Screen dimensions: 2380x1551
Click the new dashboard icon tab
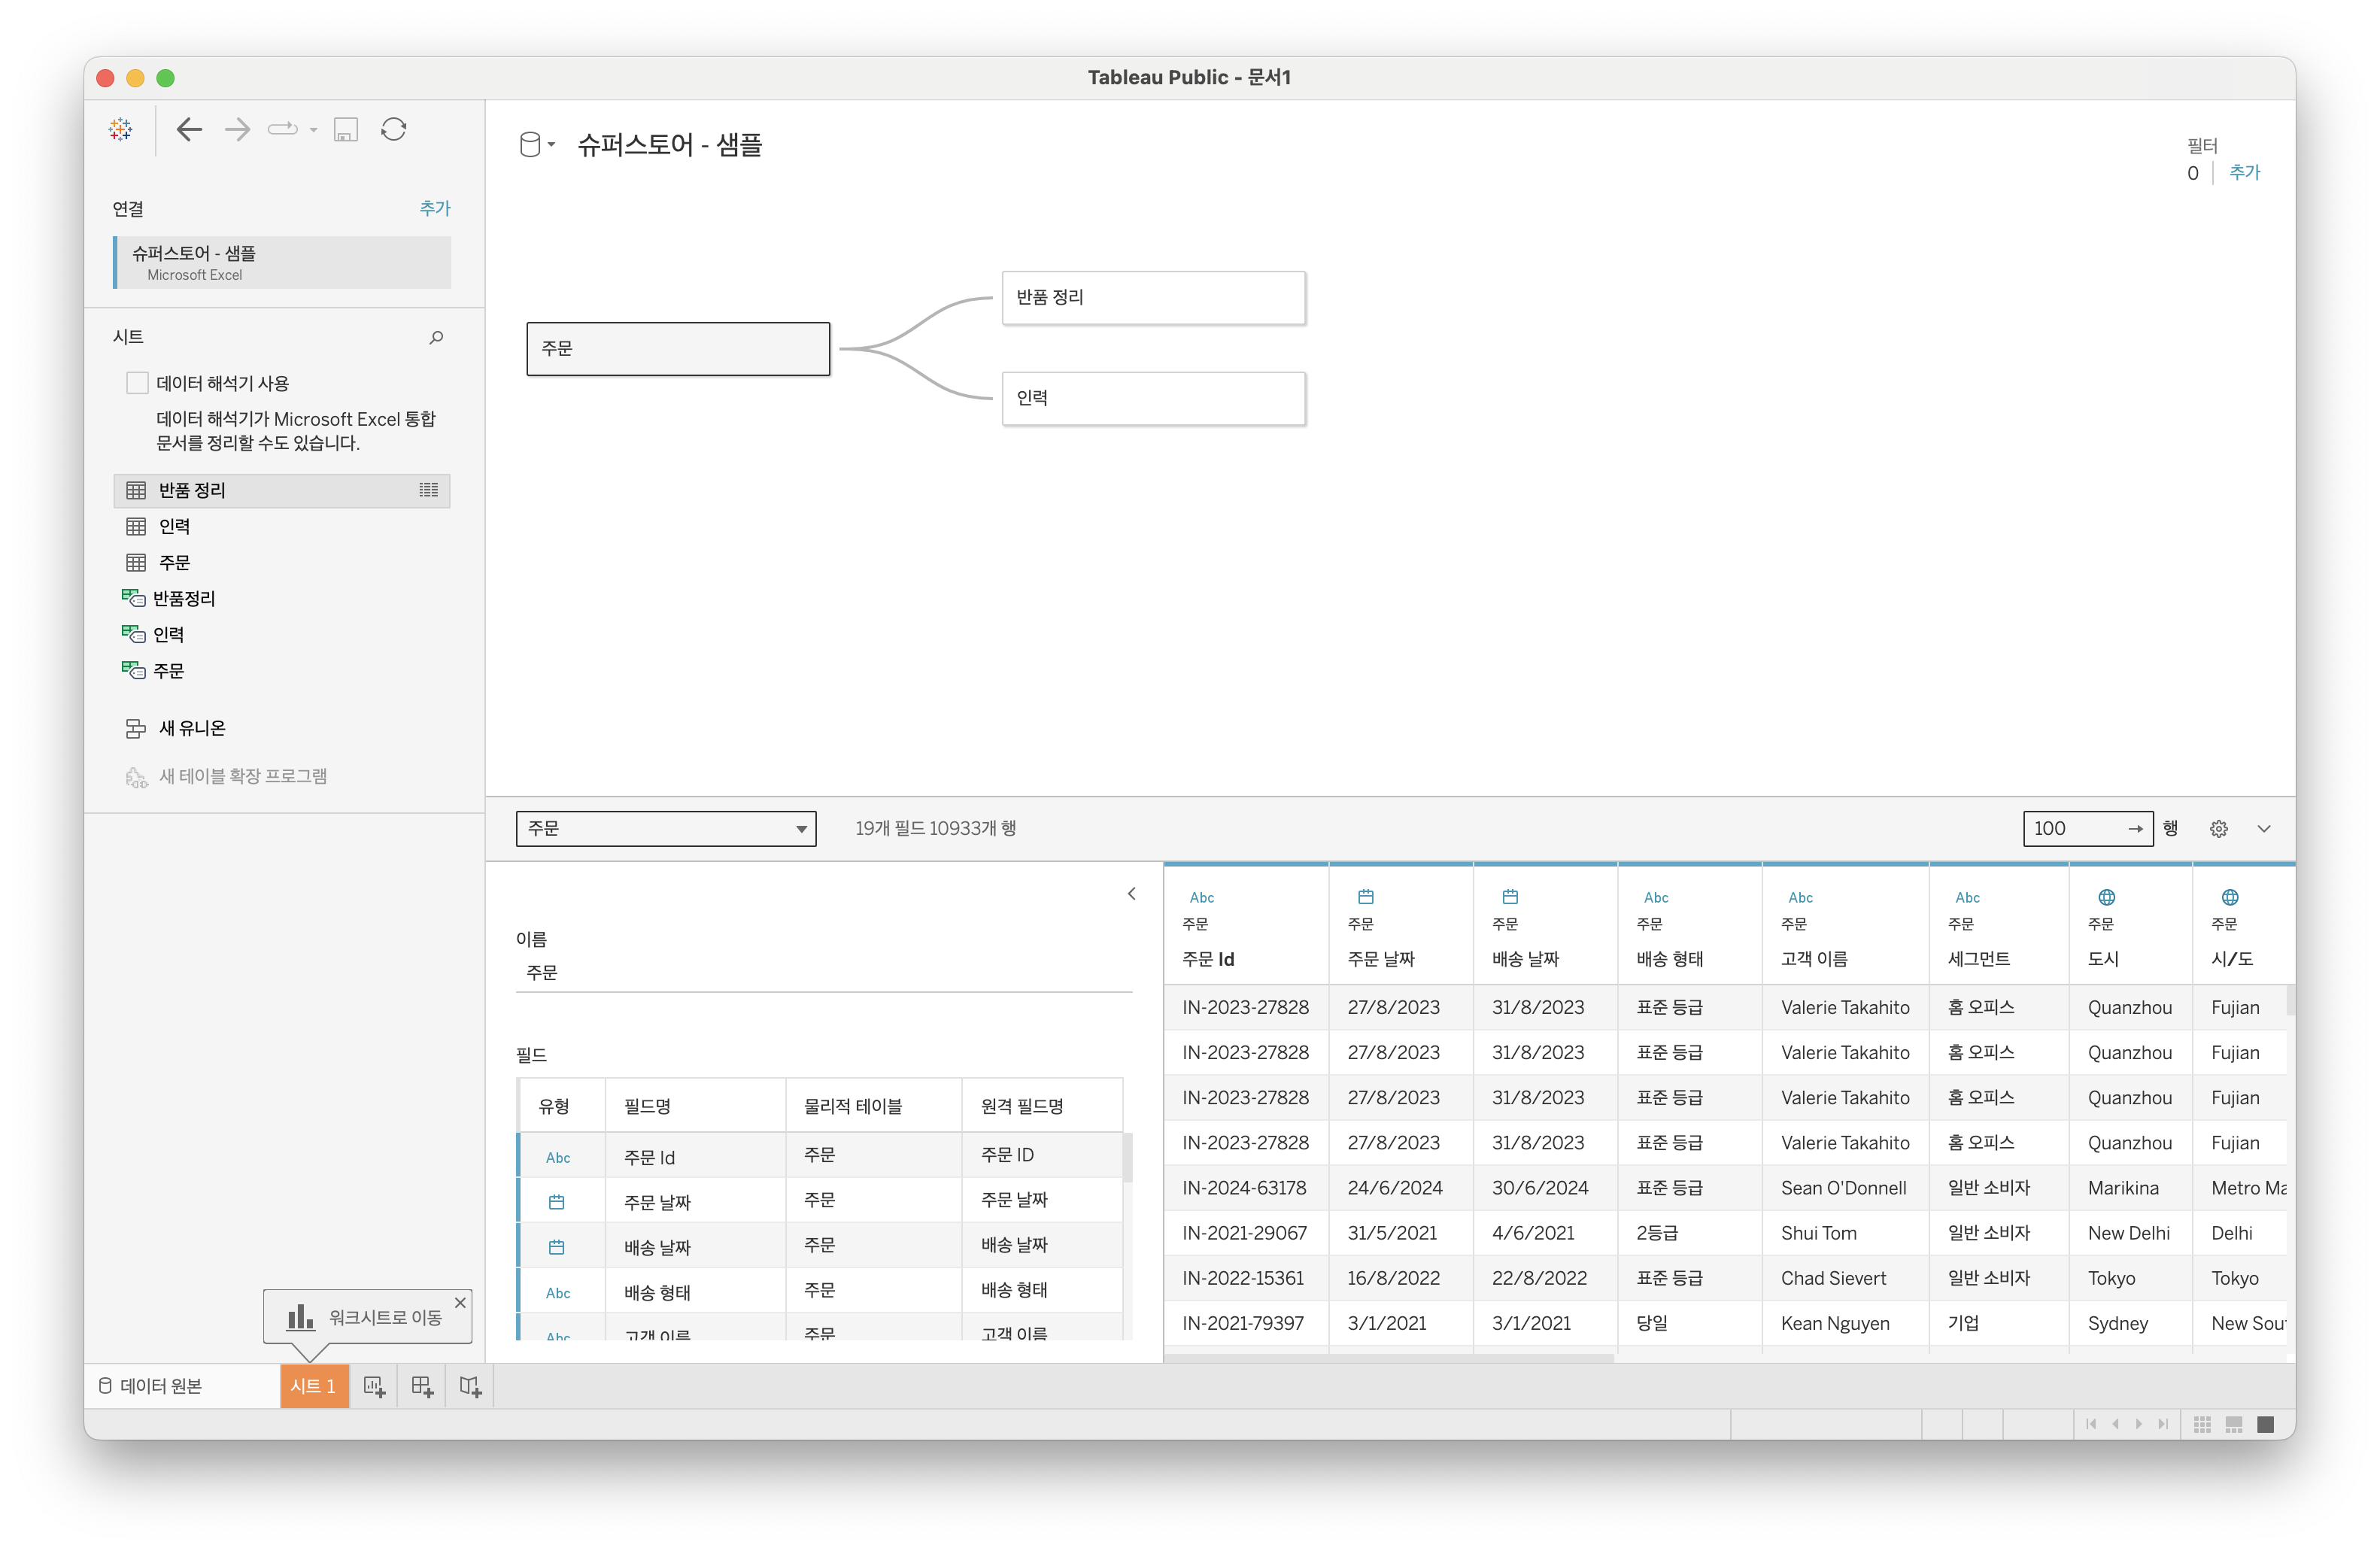pos(422,1386)
